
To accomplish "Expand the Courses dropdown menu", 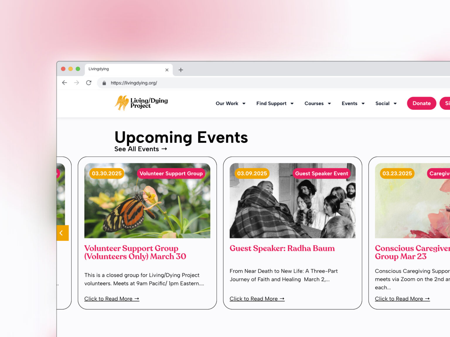I will (x=317, y=104).
